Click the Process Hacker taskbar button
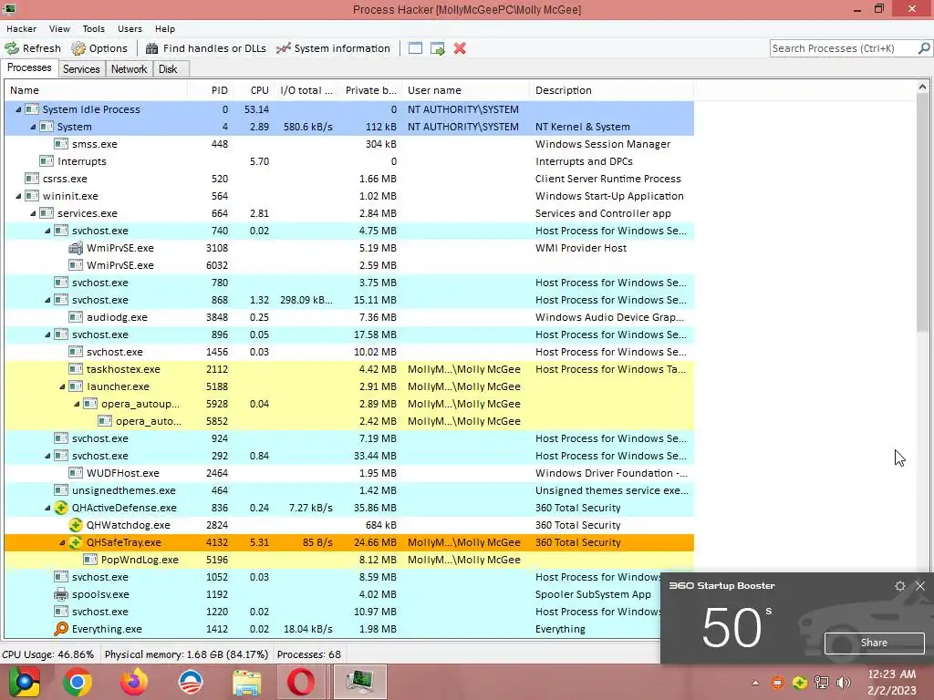934x700 pixels. (359, 682)
